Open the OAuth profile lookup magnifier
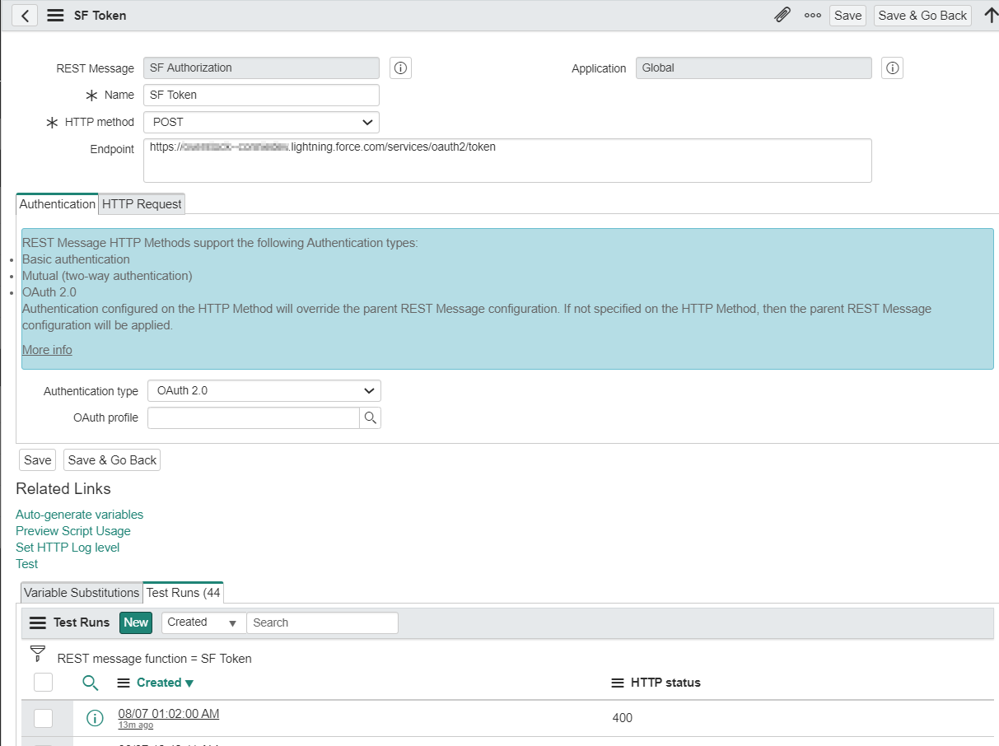The width and height of the screenshot is (999, 746). (371, 417)
